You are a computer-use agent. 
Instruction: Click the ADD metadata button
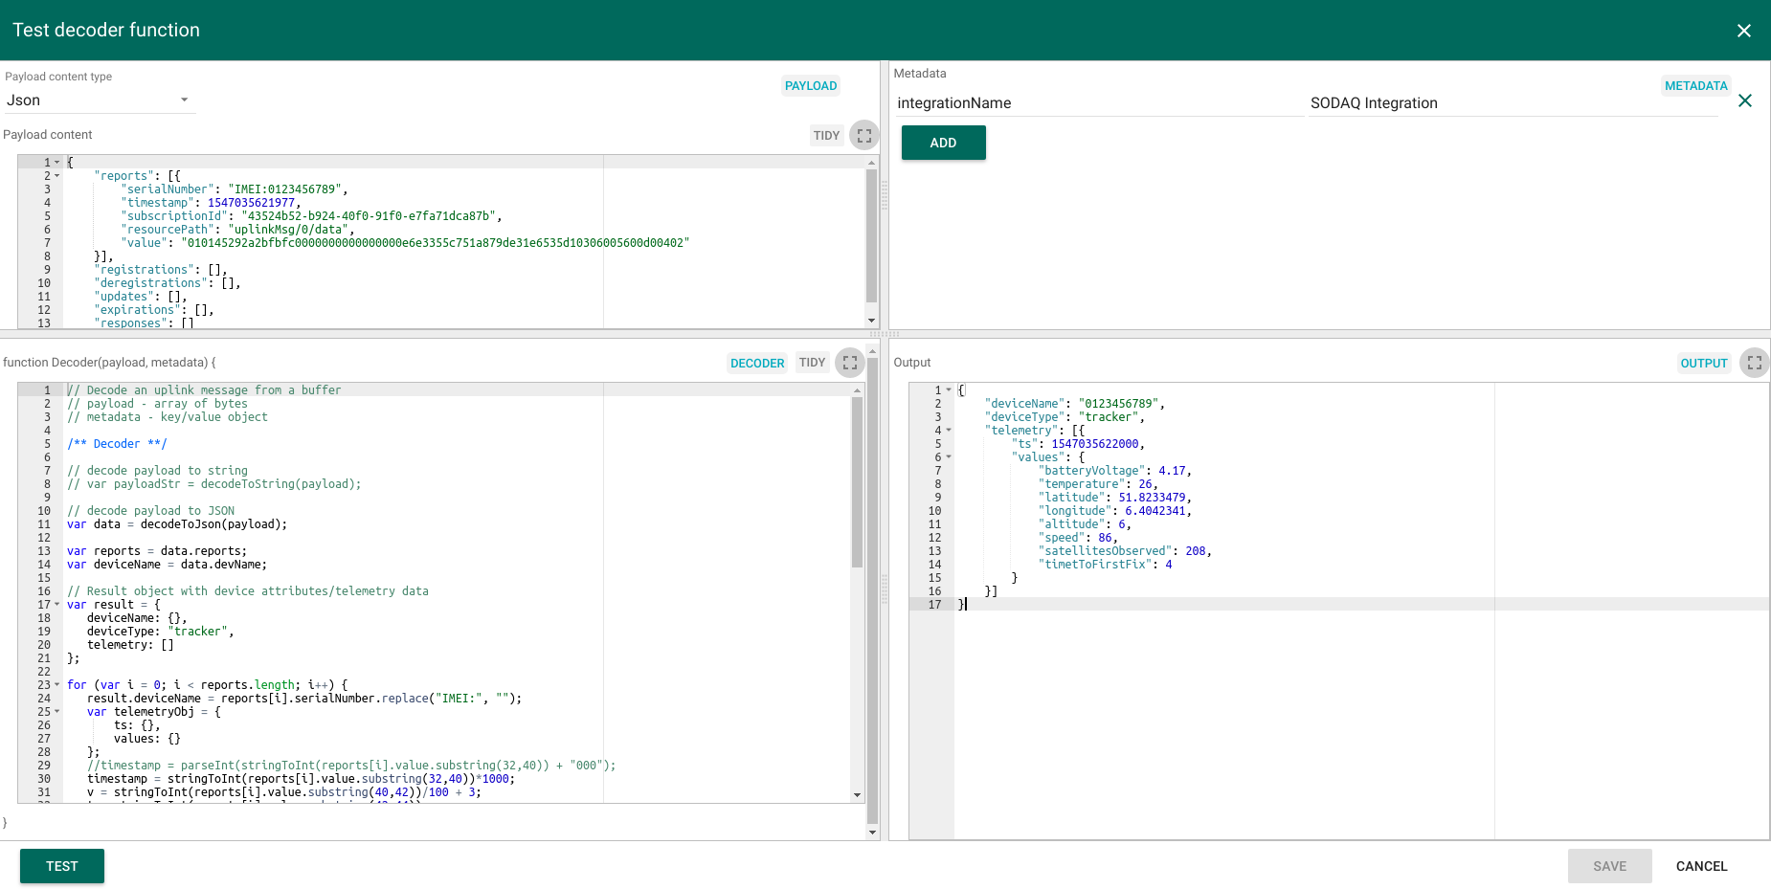tap(943, 143)
